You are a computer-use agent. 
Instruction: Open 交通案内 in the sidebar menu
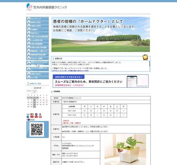[38, 30]
